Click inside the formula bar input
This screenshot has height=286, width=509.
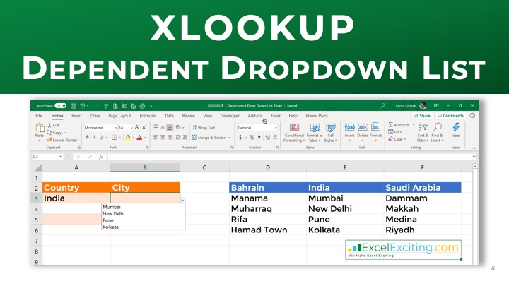click(289, 157)
